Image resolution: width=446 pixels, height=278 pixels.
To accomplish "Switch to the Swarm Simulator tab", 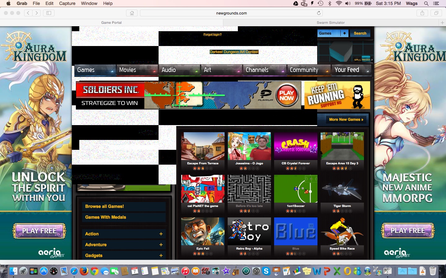I will coord(330,23).
